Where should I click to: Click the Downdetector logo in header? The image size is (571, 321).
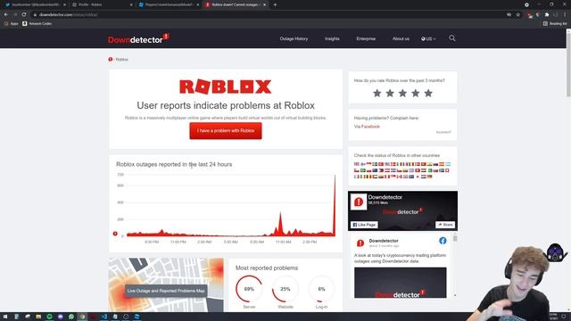coord(138,38)
